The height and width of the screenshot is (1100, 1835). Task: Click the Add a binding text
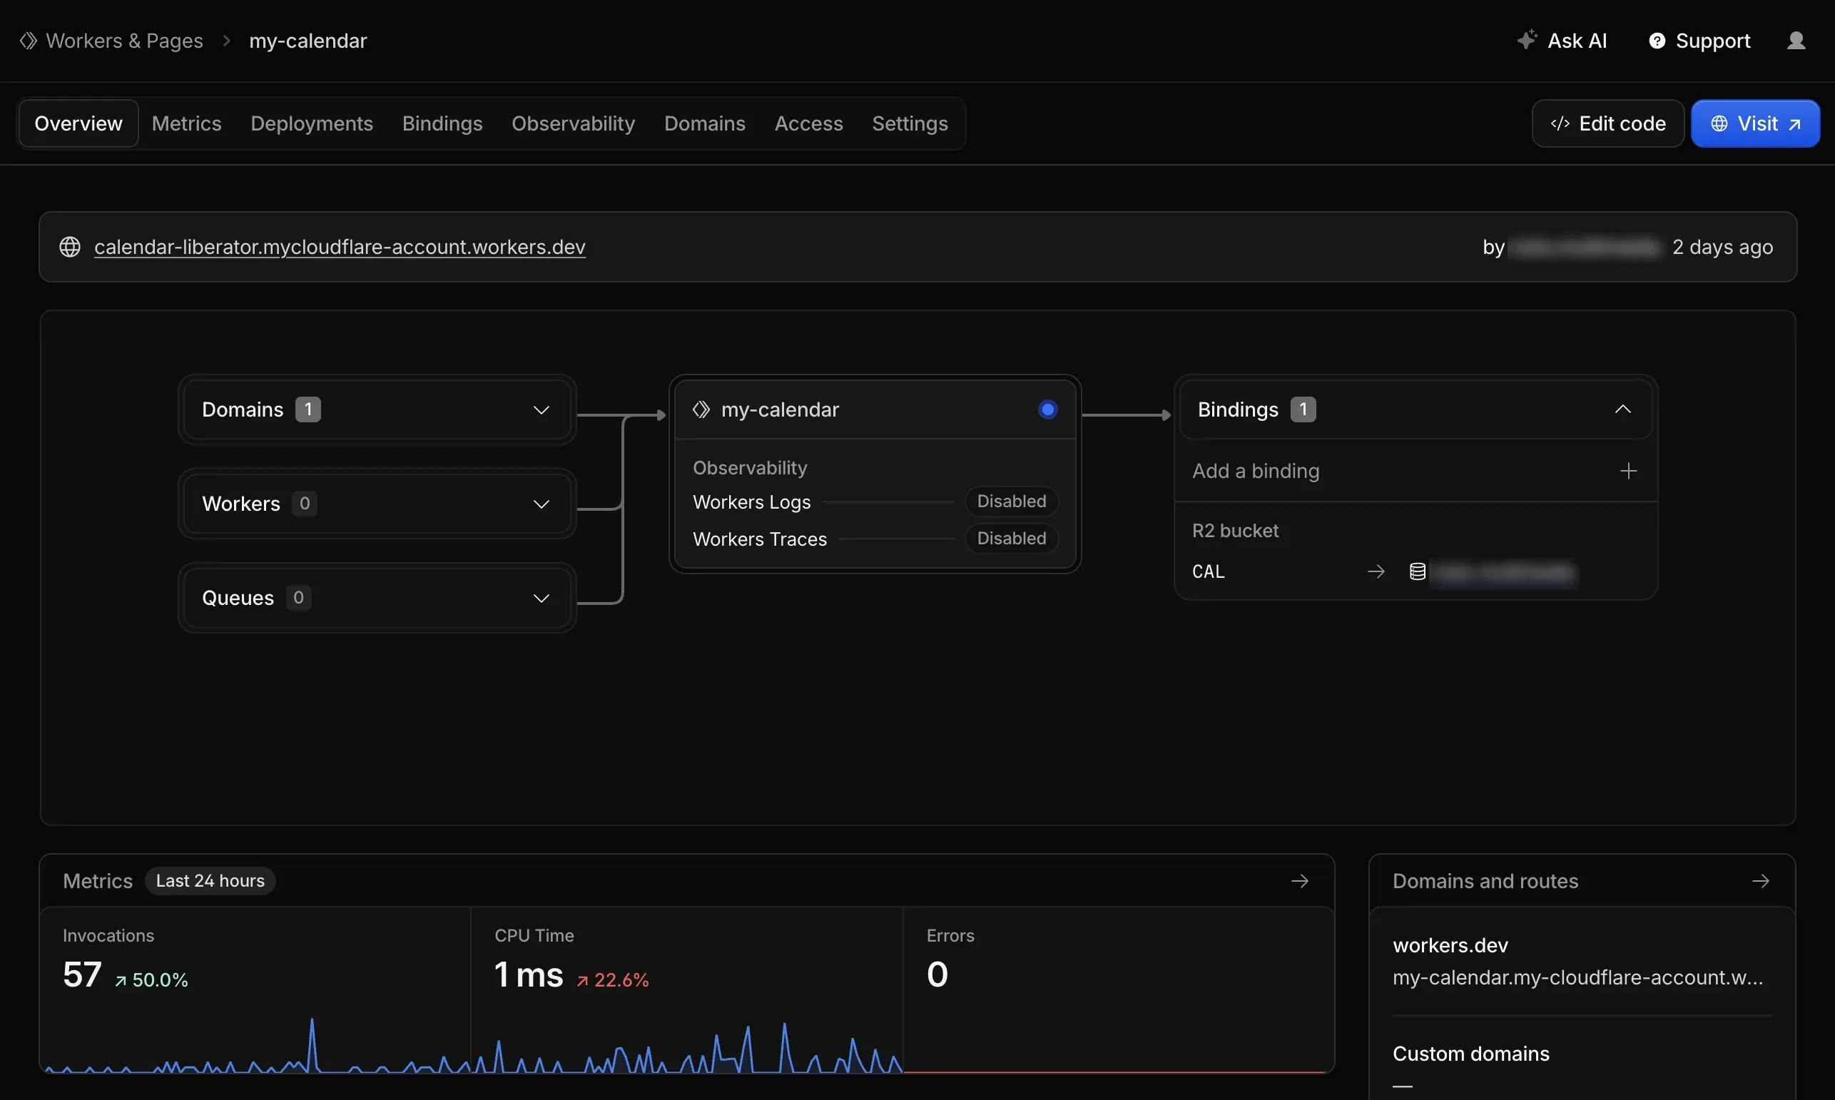pos(1256,471)
